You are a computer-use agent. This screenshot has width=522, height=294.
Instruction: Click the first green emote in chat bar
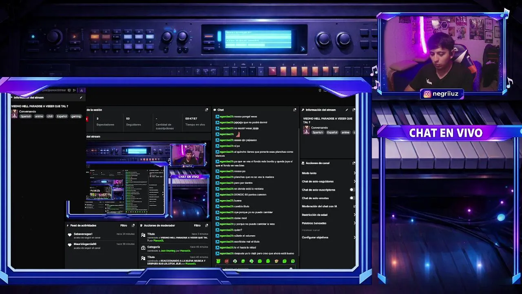tap(218, 261)
